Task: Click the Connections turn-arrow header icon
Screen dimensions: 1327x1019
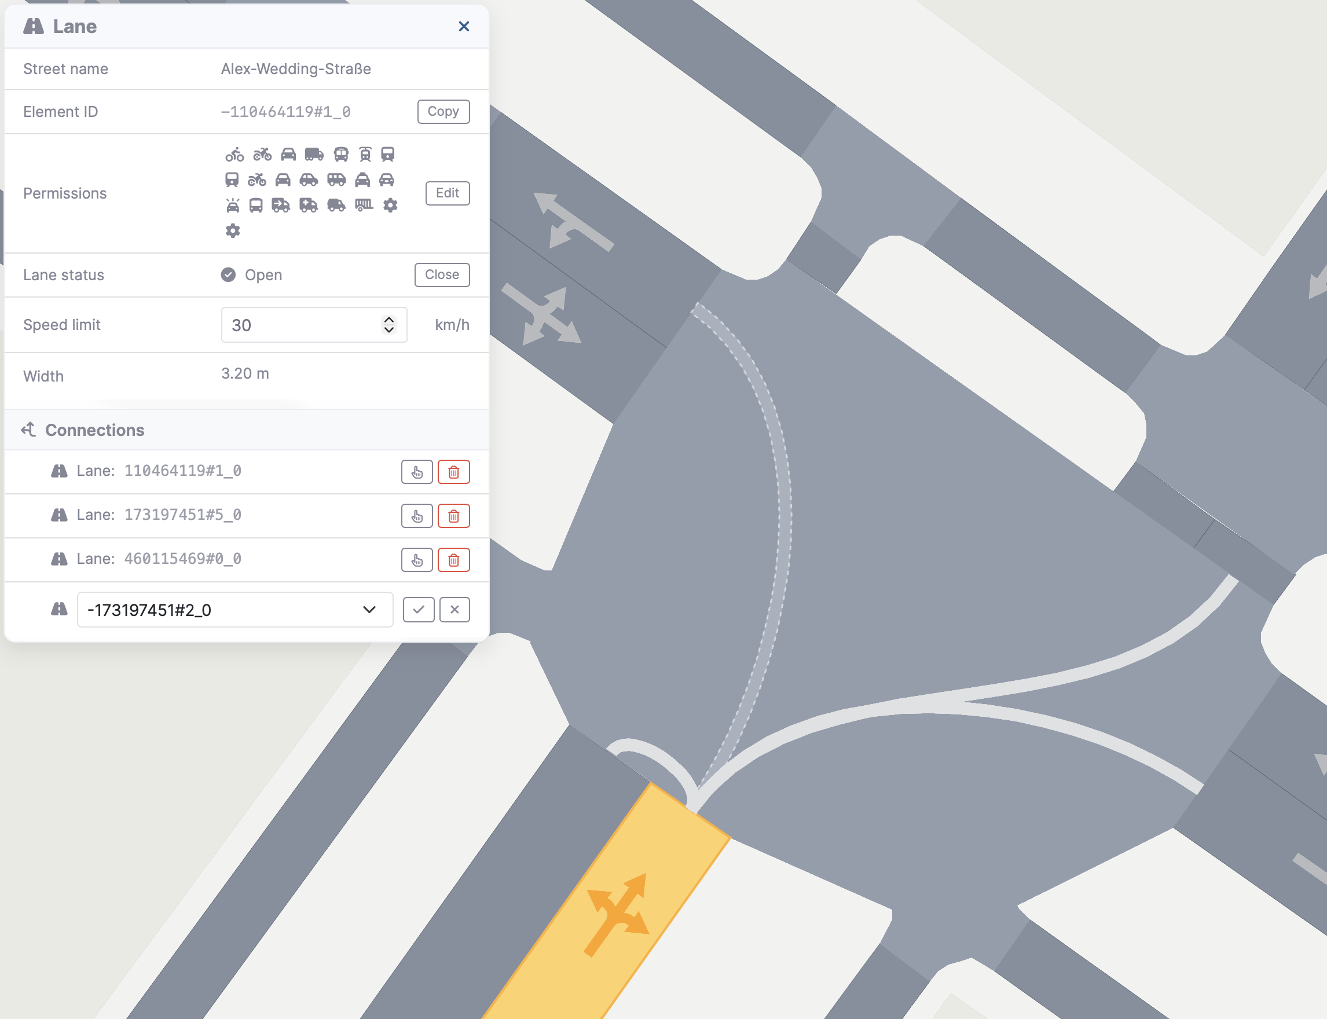Action: [x=28, y=430]
